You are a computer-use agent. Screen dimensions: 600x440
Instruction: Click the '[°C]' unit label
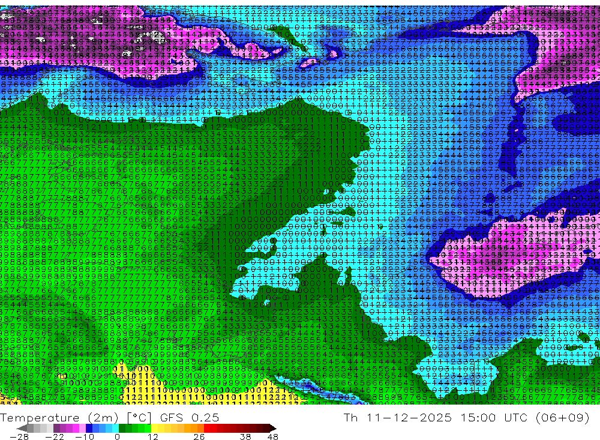(139, 418)
